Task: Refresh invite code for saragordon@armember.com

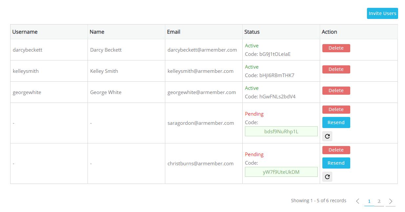Action: (x=327, y=136)
